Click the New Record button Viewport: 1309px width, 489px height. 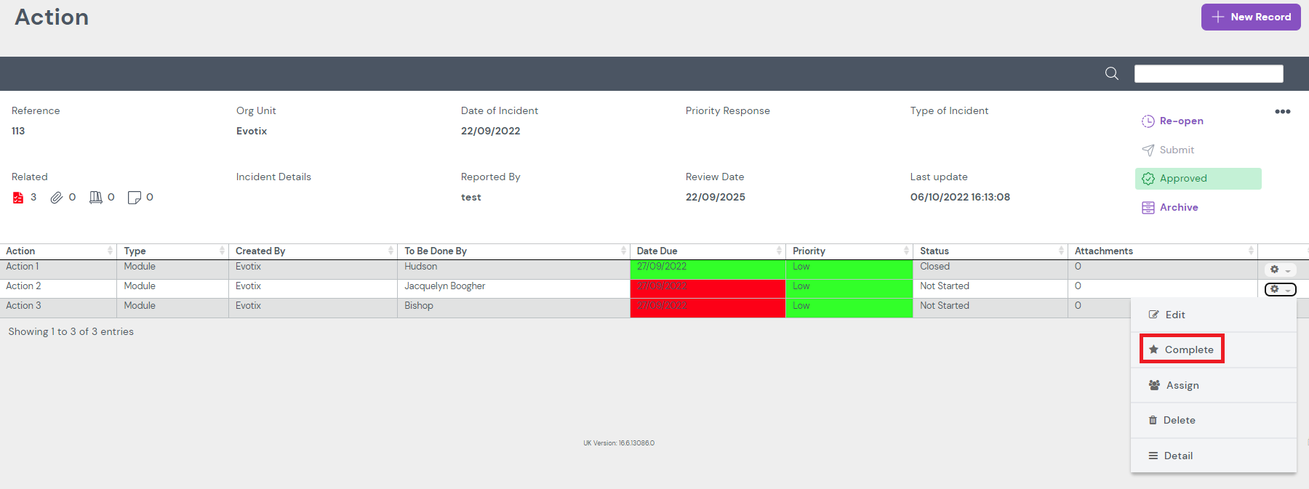point(1250,17)
